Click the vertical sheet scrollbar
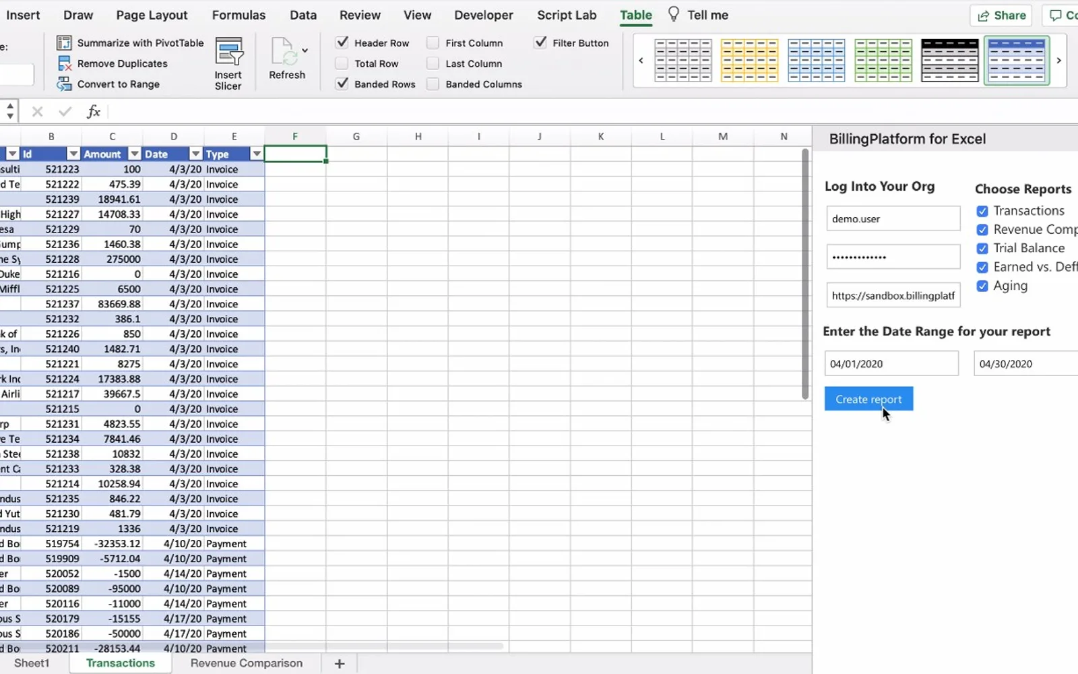The width and height of the screenshot is (1078, 674). pos(805,274)
